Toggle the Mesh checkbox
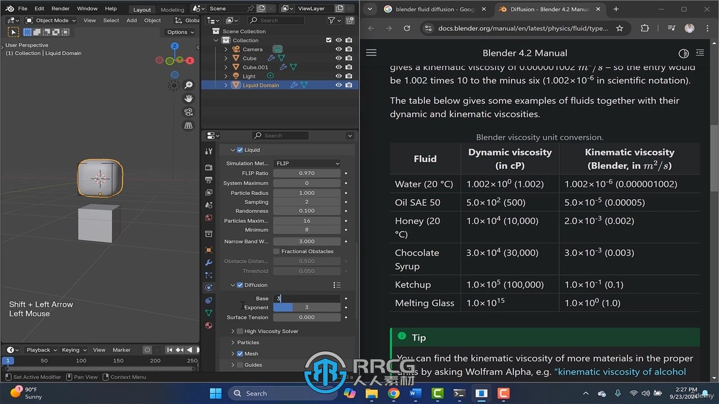 point(240,353)
